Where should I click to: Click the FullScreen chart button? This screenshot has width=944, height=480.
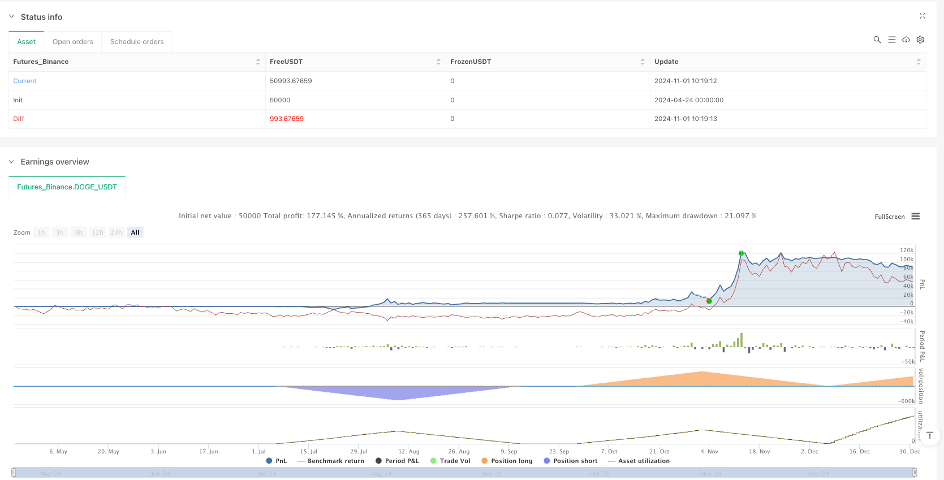pos(889,217)
